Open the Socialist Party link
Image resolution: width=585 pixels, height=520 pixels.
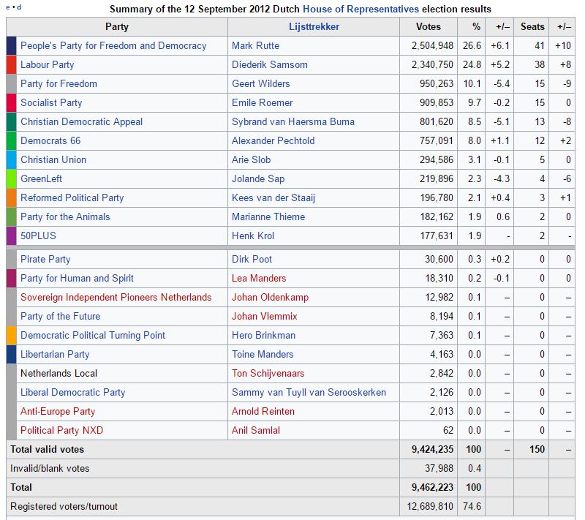(x=51, y=103)
